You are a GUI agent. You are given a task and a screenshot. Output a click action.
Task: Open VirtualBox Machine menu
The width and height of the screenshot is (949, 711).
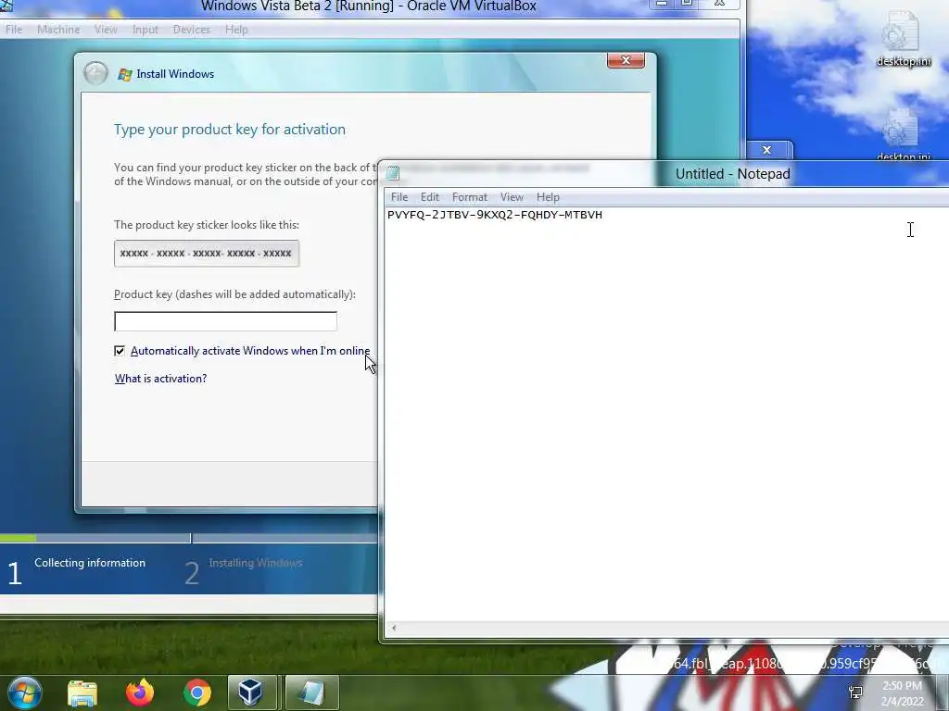pyautogui.click(x=58, y=29)
